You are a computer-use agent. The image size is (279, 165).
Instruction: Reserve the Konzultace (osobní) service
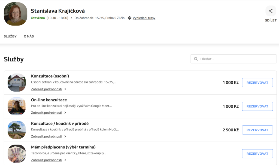coord(257,83)
